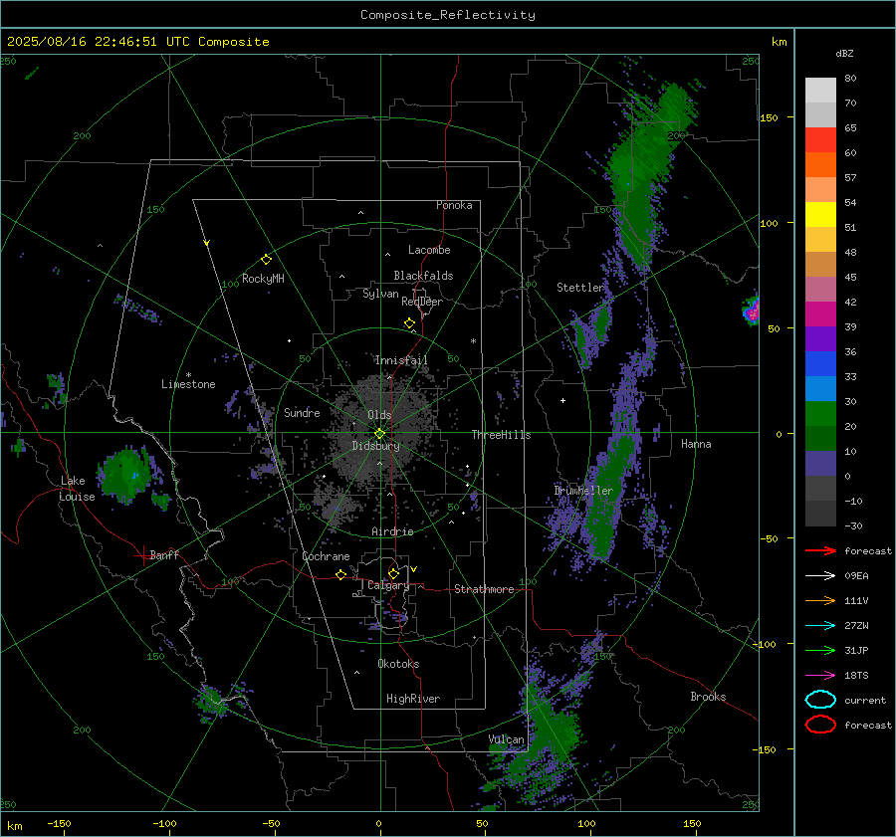Choose the slate purple 0-10 dBZ swatch
The width and height of the screenshot is (896, 837).
pos(820,464)
